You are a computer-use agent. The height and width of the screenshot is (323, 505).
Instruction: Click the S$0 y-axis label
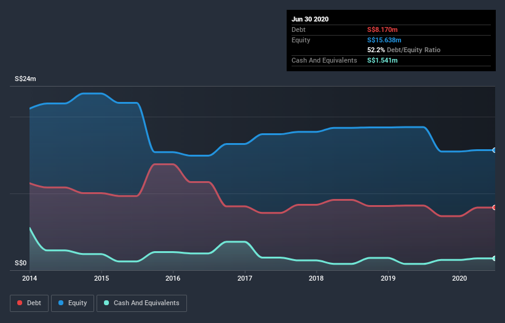[21, 263]
